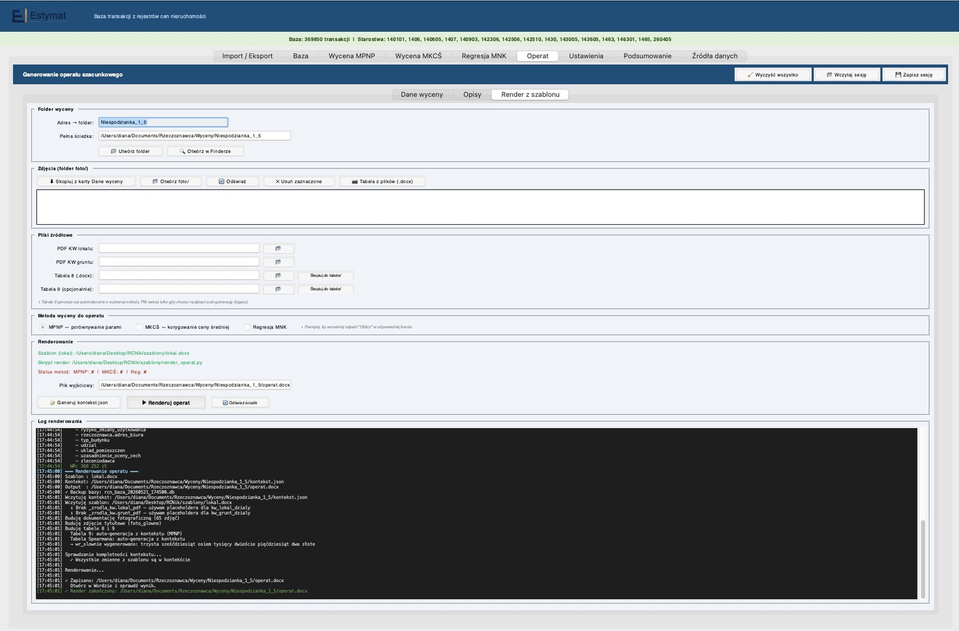Open the Ustawienia tab
This screenshot has height=631, width=959.
pyautogui.click(x=586, y=56)
